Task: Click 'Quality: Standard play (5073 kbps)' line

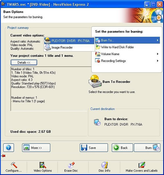Action: click(x=33, y=83)
